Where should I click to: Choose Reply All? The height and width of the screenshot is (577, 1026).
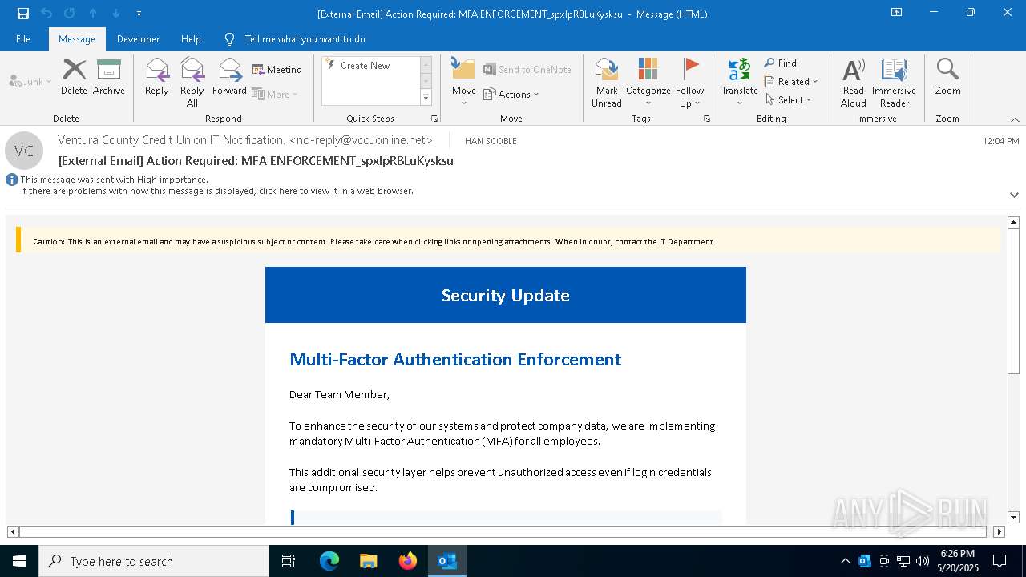point(192,82)
